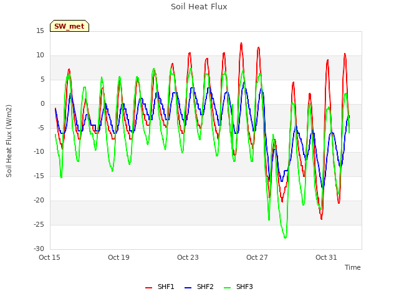Click the SHF3 minimum near -28 W/m2

coord(285,238)
